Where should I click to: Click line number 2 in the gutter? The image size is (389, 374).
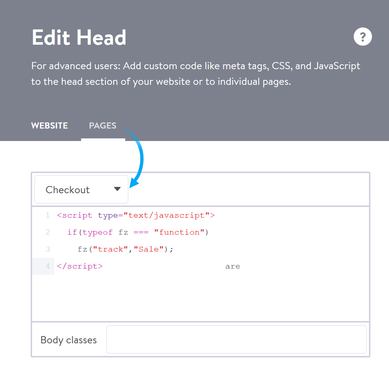pos(47,232)
